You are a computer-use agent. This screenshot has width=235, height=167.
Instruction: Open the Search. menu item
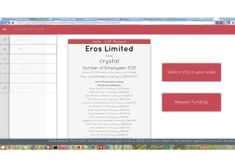33,68
